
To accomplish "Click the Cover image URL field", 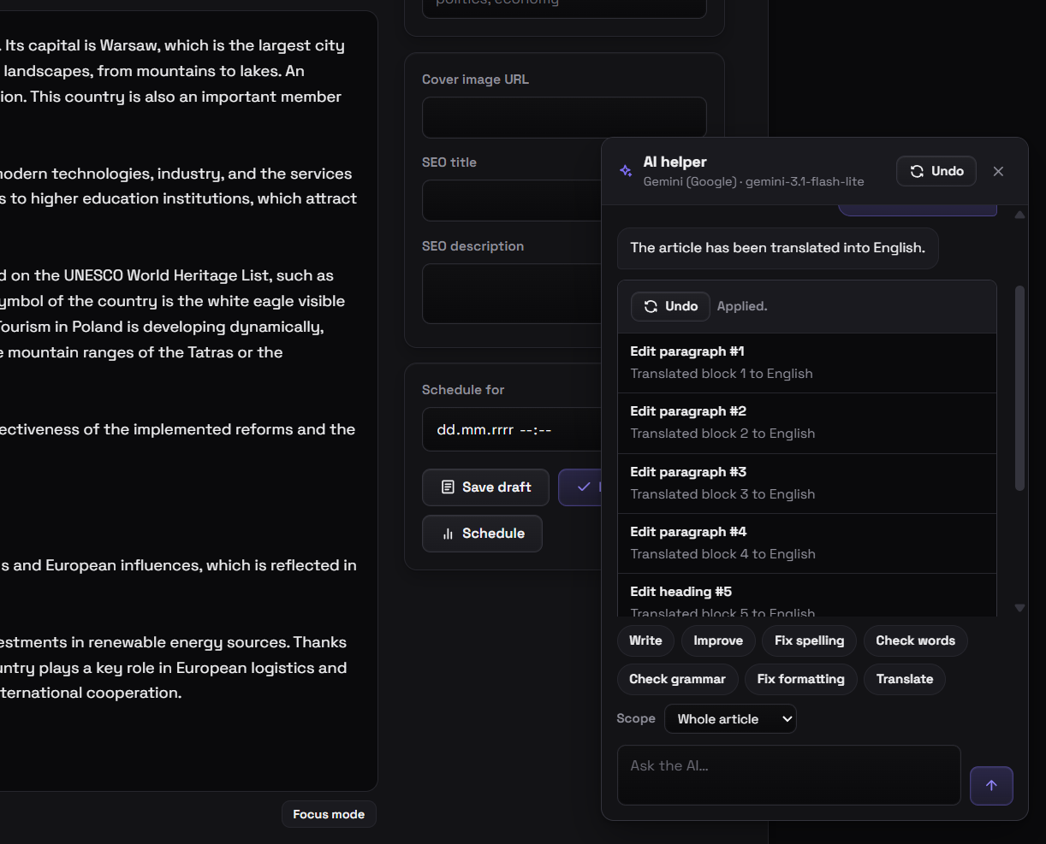I will (564, 117).
